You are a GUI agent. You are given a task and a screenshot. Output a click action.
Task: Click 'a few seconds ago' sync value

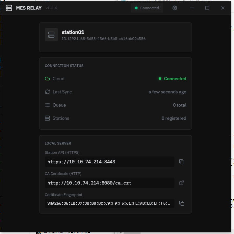click(x=167, y=92)
